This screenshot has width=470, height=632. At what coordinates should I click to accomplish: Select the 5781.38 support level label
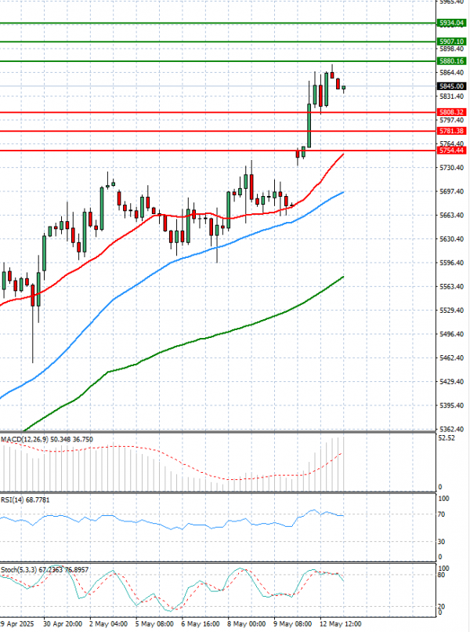pos(452,131)
